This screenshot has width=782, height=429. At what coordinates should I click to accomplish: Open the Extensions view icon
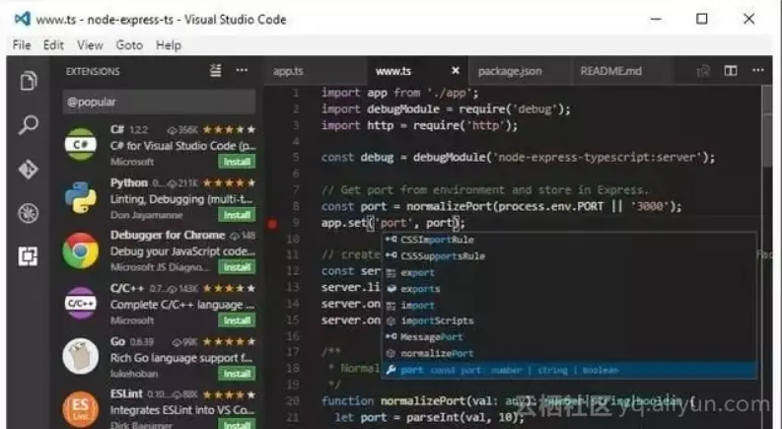coord(28,256)
